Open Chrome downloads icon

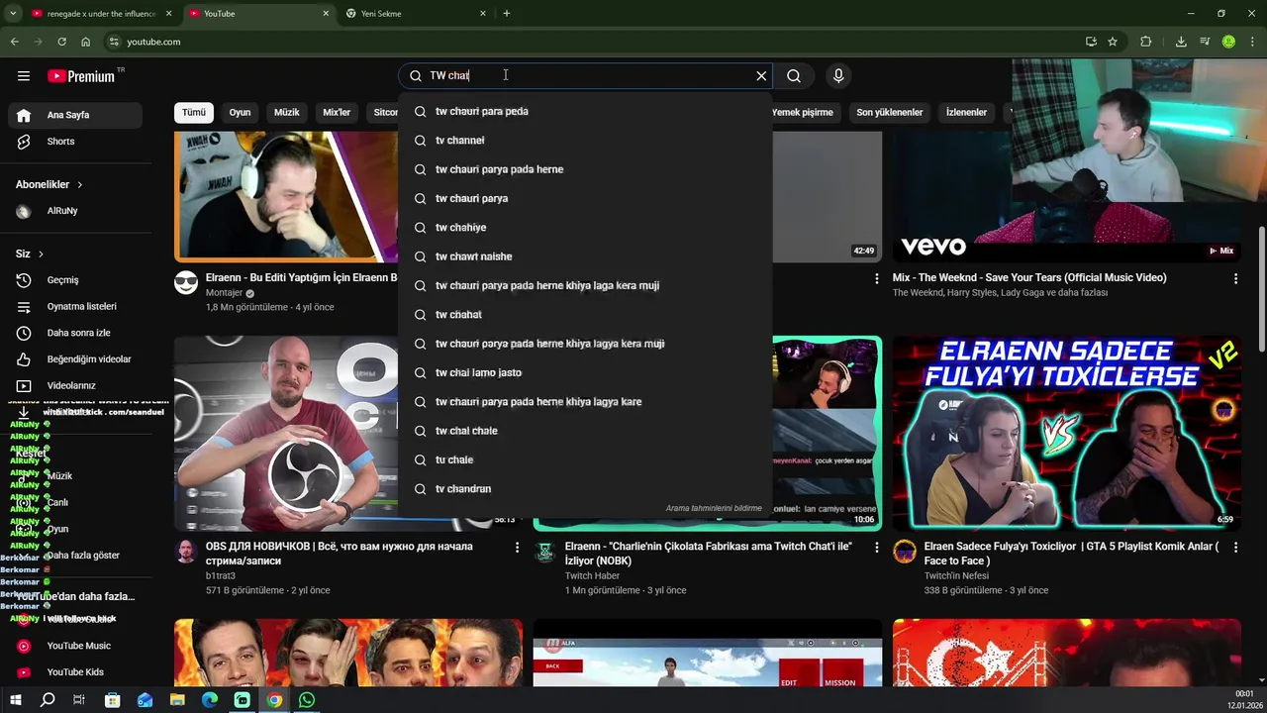tap(1181, 42)
